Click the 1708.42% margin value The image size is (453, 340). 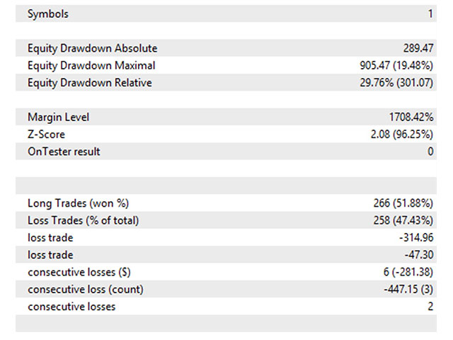coord(411,117)
